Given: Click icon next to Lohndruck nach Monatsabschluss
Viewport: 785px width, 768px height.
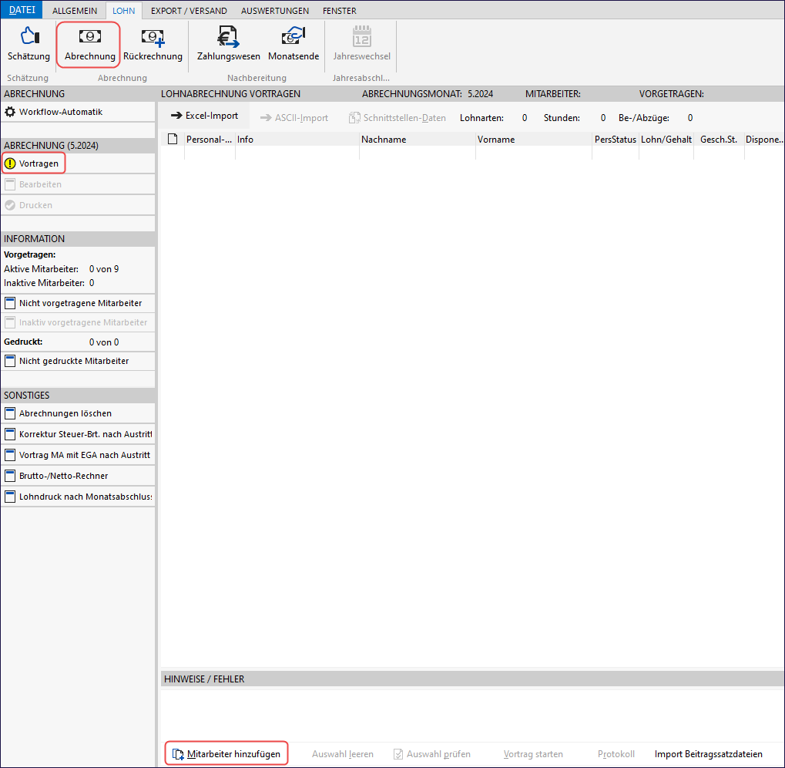Looking at the screenshot, I should pos(10,497).
